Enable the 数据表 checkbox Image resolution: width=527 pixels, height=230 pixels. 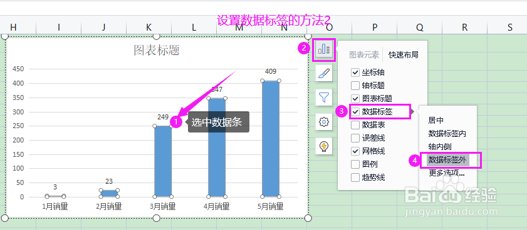[355, 125]
